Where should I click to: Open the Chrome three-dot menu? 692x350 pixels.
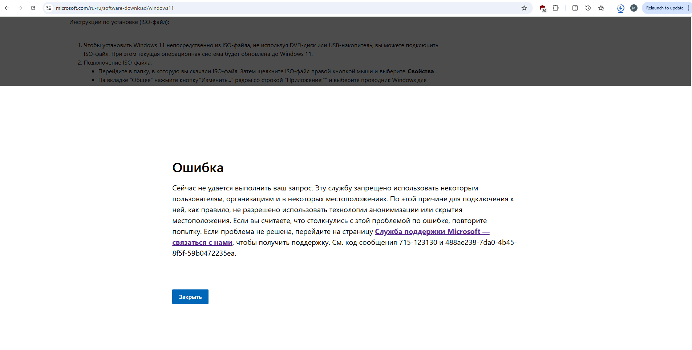pos(688,8)
